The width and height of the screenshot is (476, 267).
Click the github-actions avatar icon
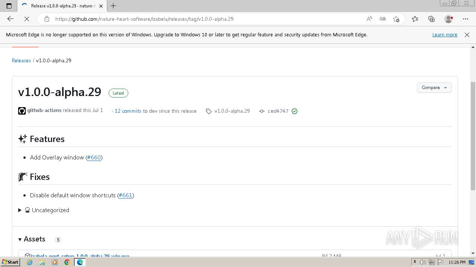22,111
